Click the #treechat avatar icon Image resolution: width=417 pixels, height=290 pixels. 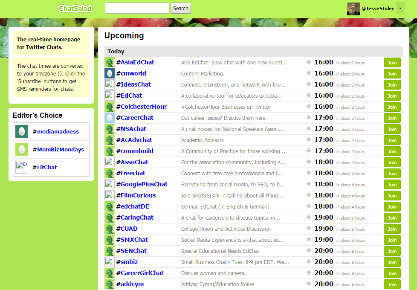pos(110,174)
